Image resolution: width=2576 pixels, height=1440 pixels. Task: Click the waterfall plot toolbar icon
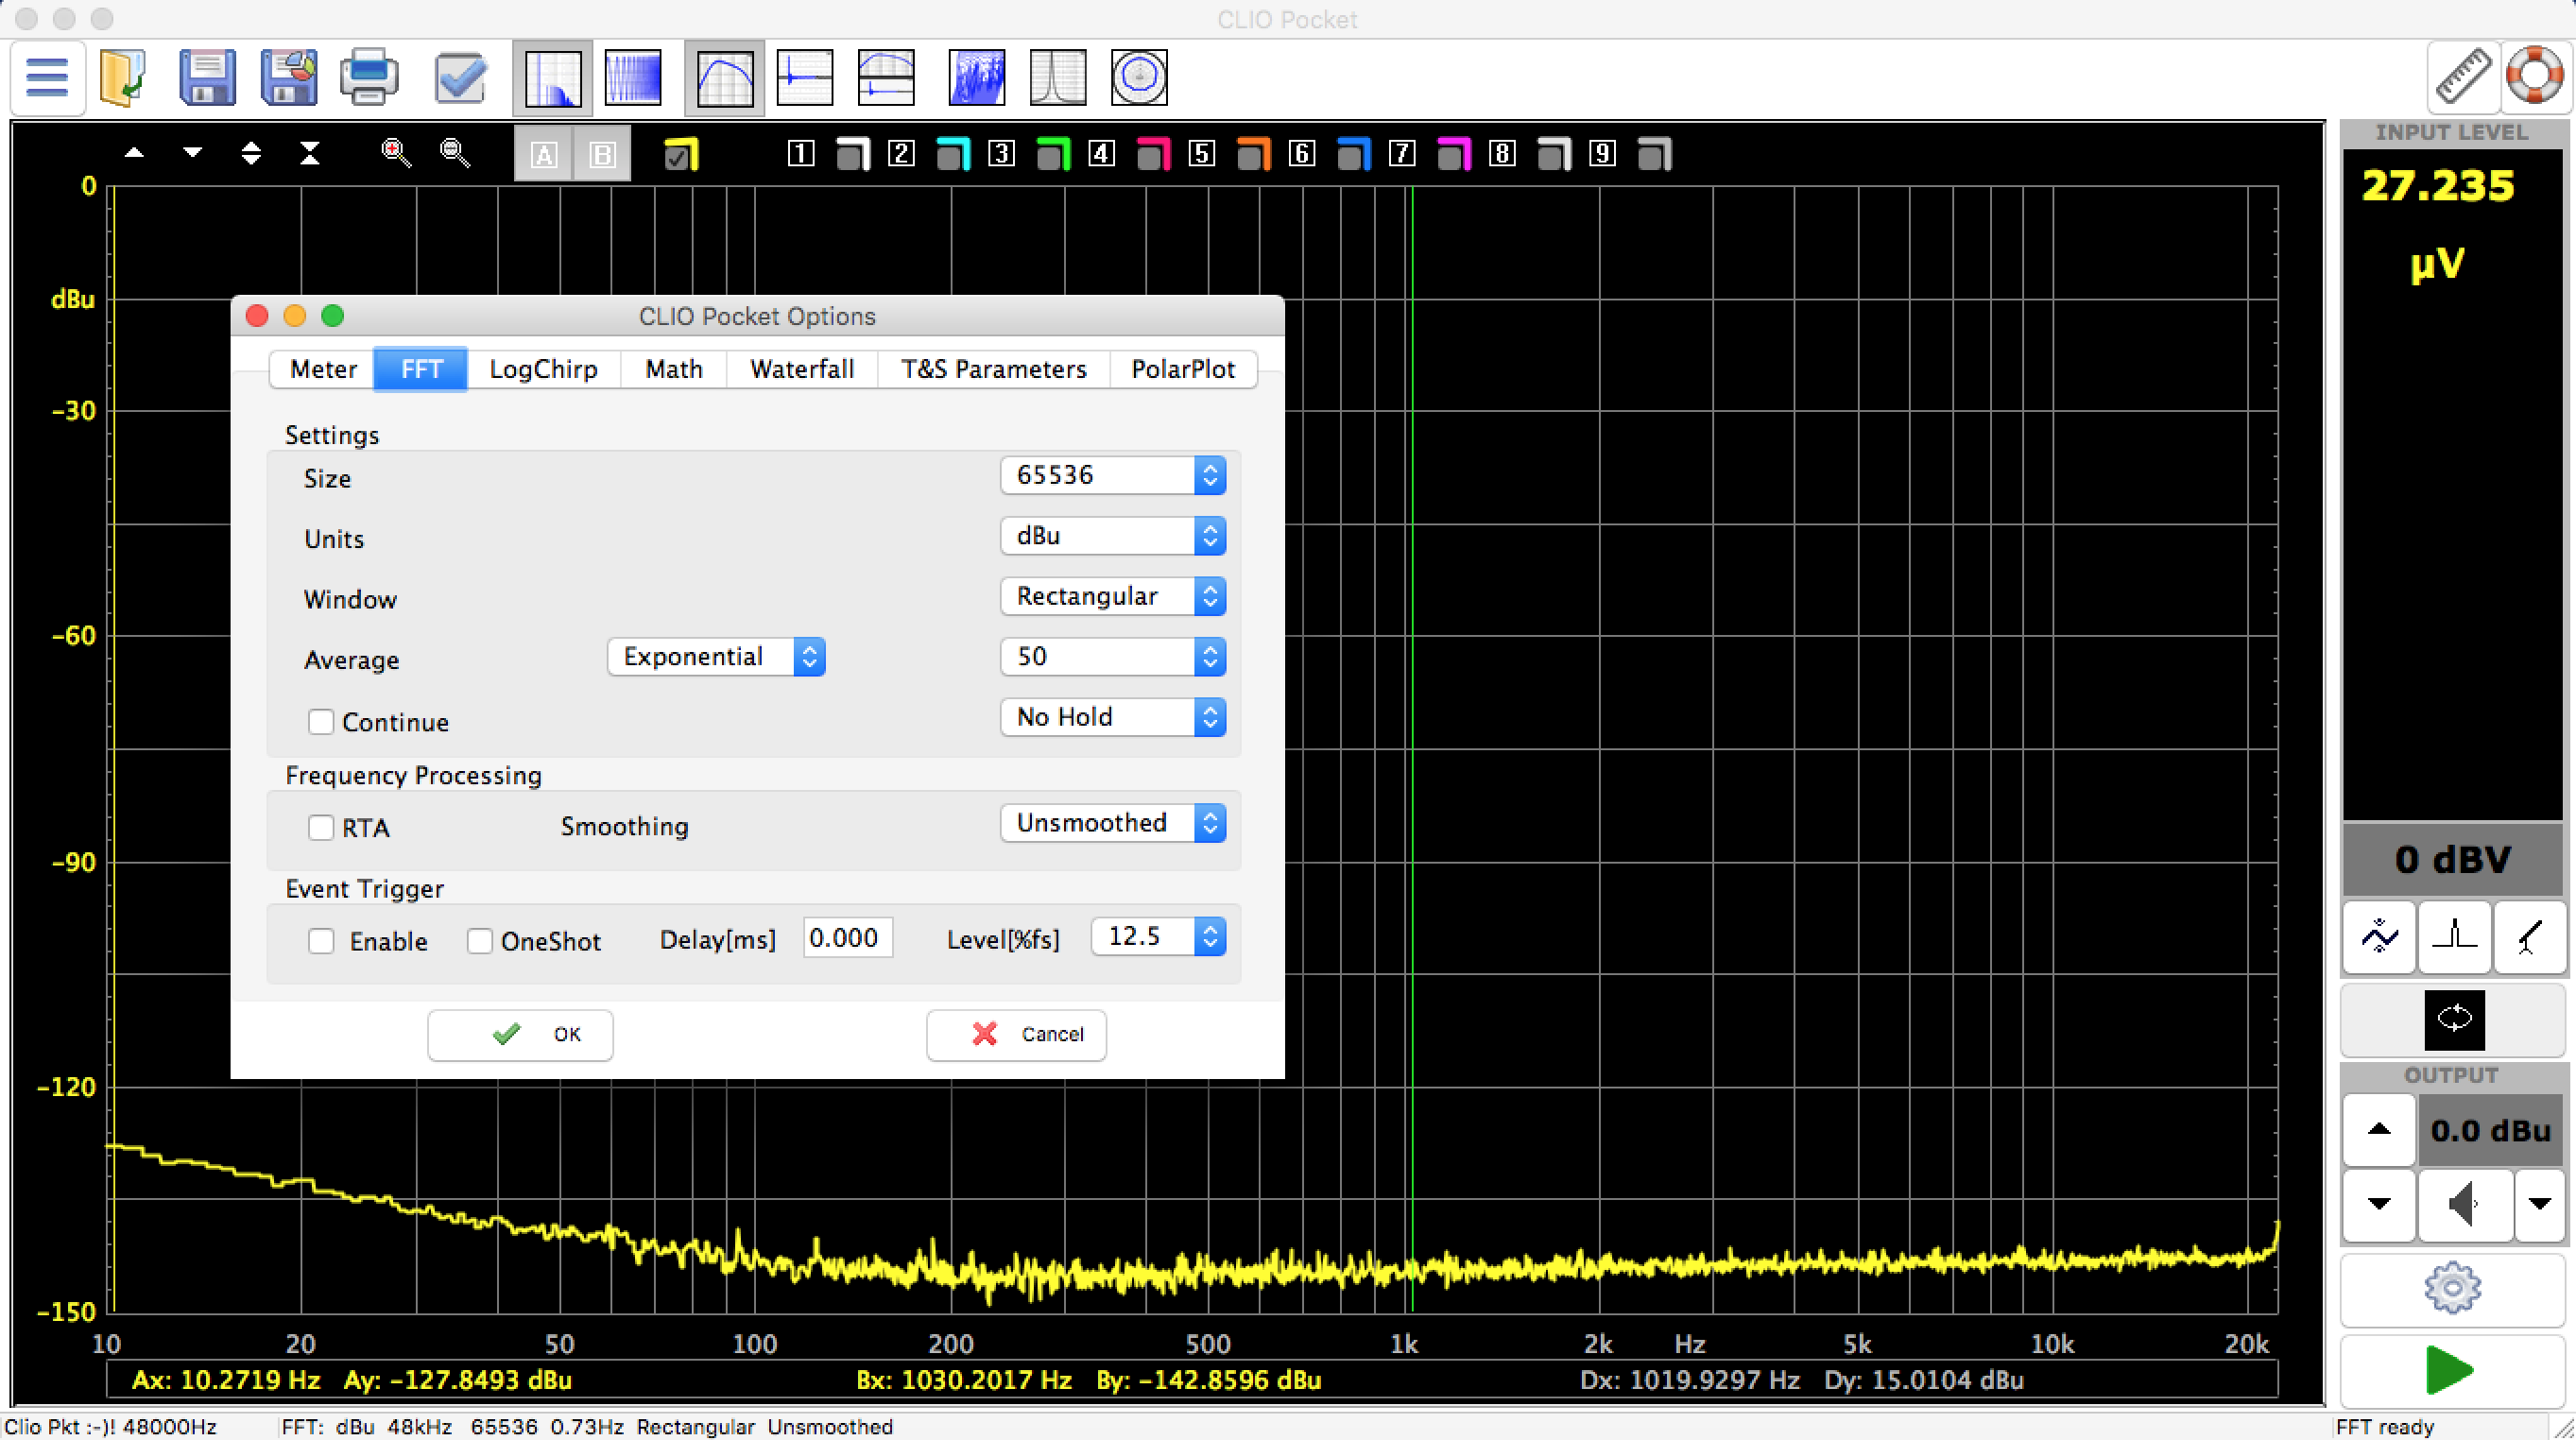976,77
